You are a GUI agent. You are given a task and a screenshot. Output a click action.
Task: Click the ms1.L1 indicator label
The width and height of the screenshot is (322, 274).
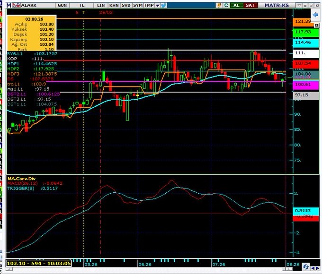[x=15, y=89]
